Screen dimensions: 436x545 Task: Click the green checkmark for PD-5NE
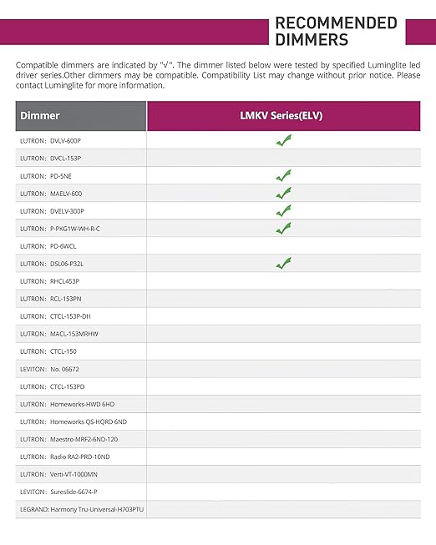point(284,175)
